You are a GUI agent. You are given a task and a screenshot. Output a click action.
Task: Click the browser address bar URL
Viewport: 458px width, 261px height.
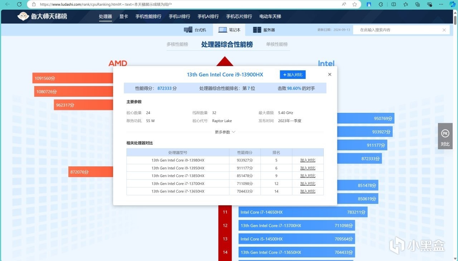[x=106, y=4]
